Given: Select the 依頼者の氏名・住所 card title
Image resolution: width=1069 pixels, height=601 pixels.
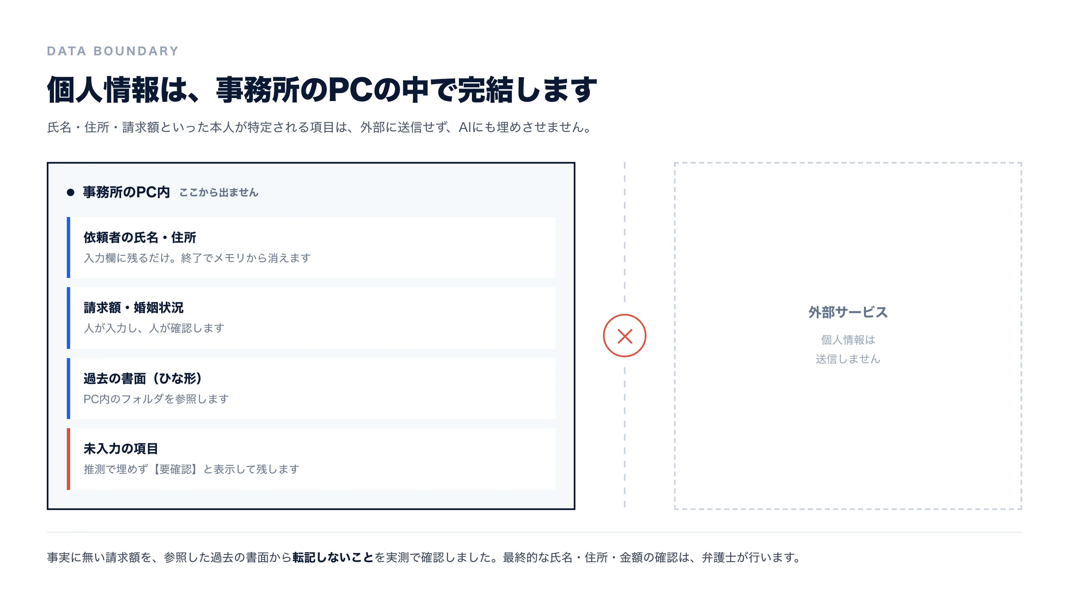Looking at the screenshot, I should tap(140, 237).
